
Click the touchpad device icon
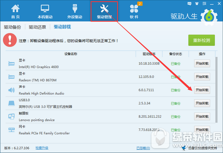pyautogui.click(x=11, y=116)
